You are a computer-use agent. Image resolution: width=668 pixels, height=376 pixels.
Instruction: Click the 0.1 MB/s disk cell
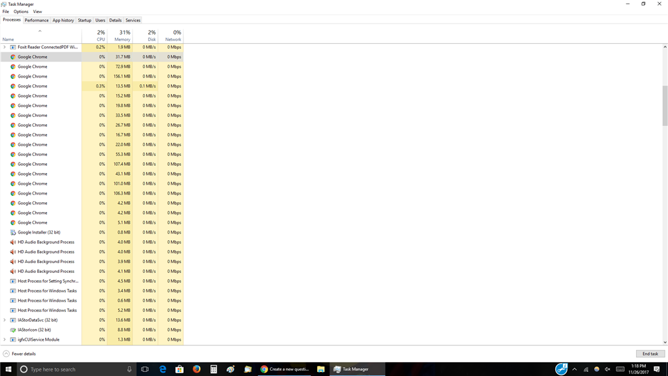(145, 86)
